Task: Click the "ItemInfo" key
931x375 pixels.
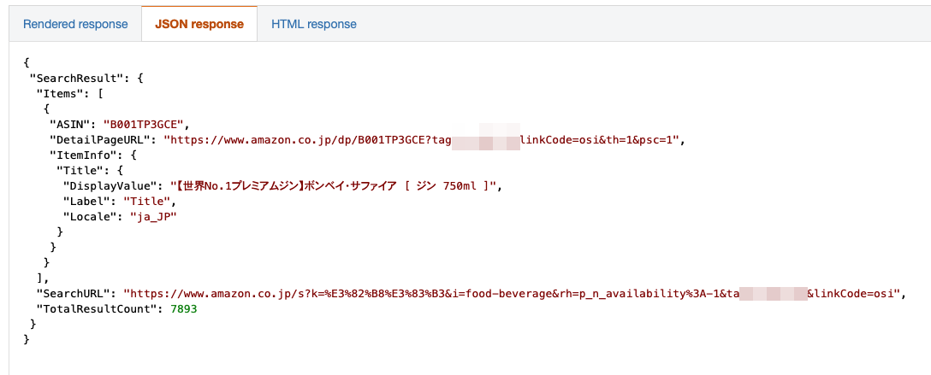Action: pyautogui.click(x=85, y=155)
